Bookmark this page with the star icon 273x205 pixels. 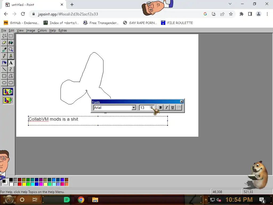pos(231,14)
